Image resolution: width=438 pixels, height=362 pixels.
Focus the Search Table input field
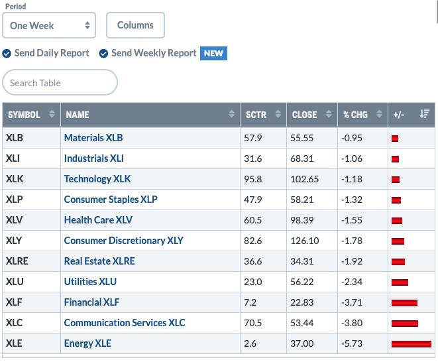pyautogui.click(x=60, y=82)
